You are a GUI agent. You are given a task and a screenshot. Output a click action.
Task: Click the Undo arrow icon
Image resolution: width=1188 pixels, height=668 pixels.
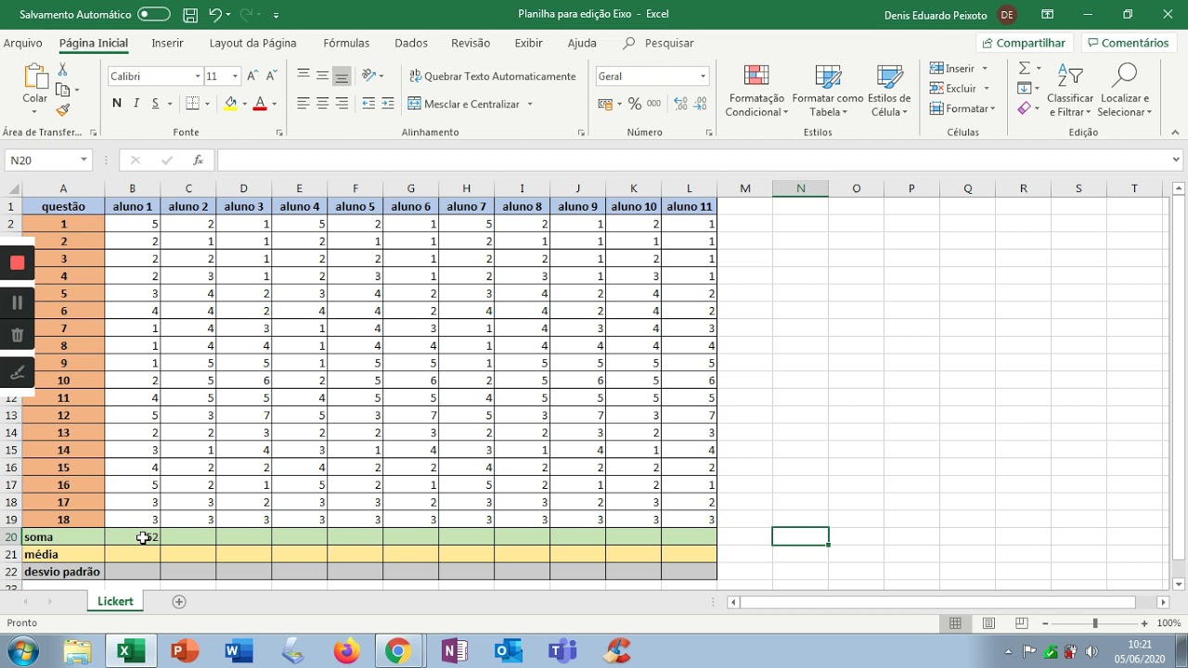click(x=215, y=15)
